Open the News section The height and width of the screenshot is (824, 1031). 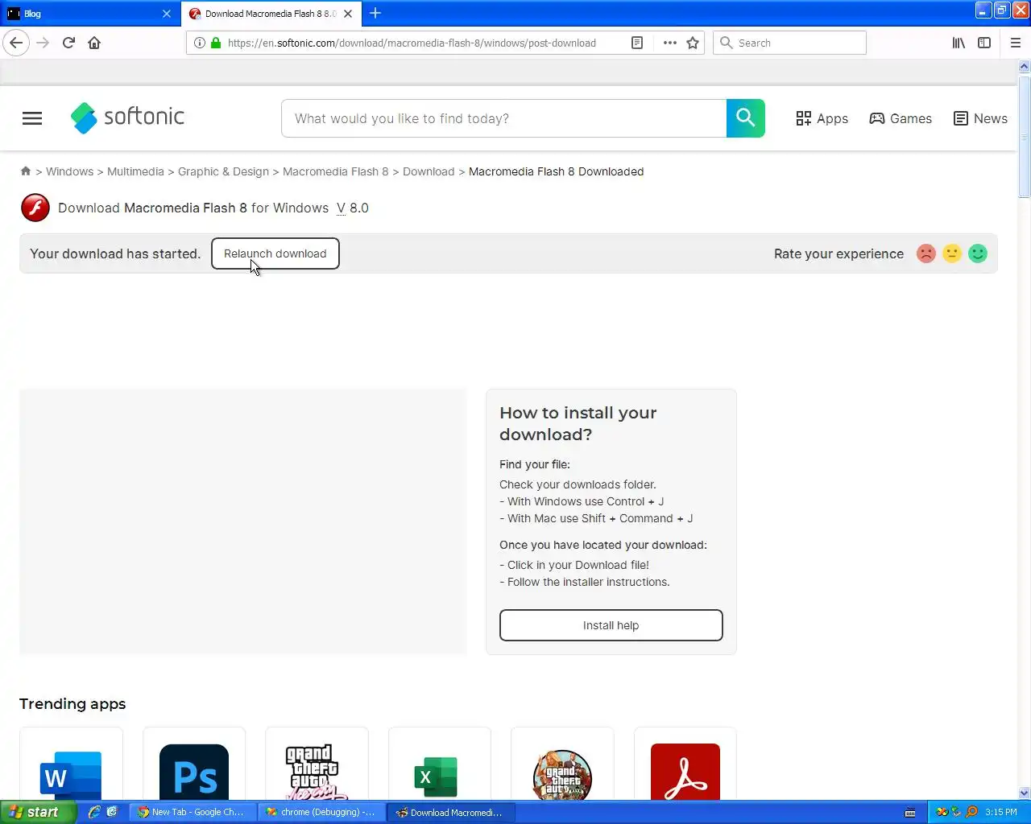coord(980,118)
